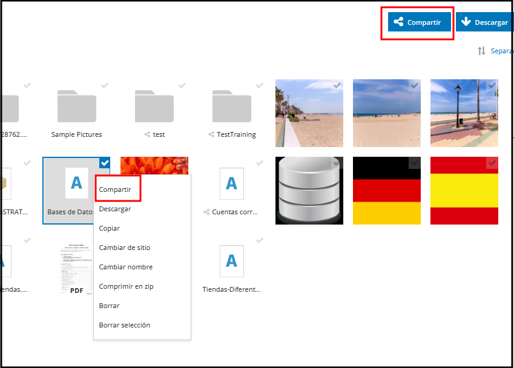Choose Descargar from the context menu

pyautogui.click(x=115, y=209)
